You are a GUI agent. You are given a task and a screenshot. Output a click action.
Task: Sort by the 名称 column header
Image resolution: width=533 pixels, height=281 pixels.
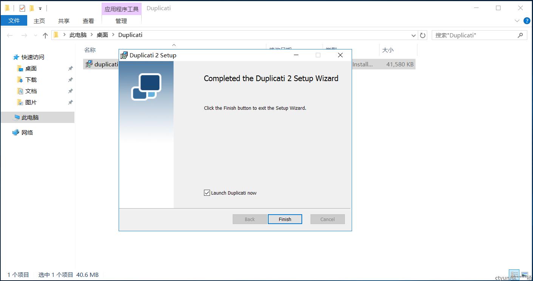click(x=90, y=50)
